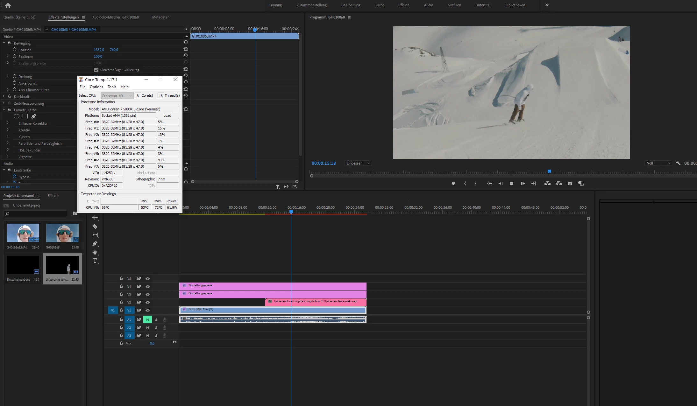Click the Add Marker button
The height and width of the screenshot is (406, 697).
453,184
